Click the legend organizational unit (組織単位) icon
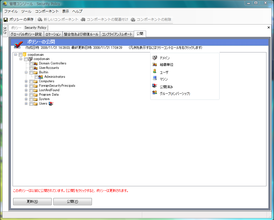This screenshot has width=274, height=220. [155, 64]
